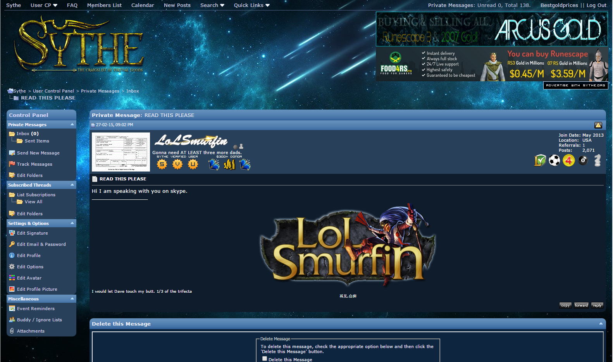Open the User CP dropdown menu
Viewport: 613px width, 362px height.
point(44,5)
